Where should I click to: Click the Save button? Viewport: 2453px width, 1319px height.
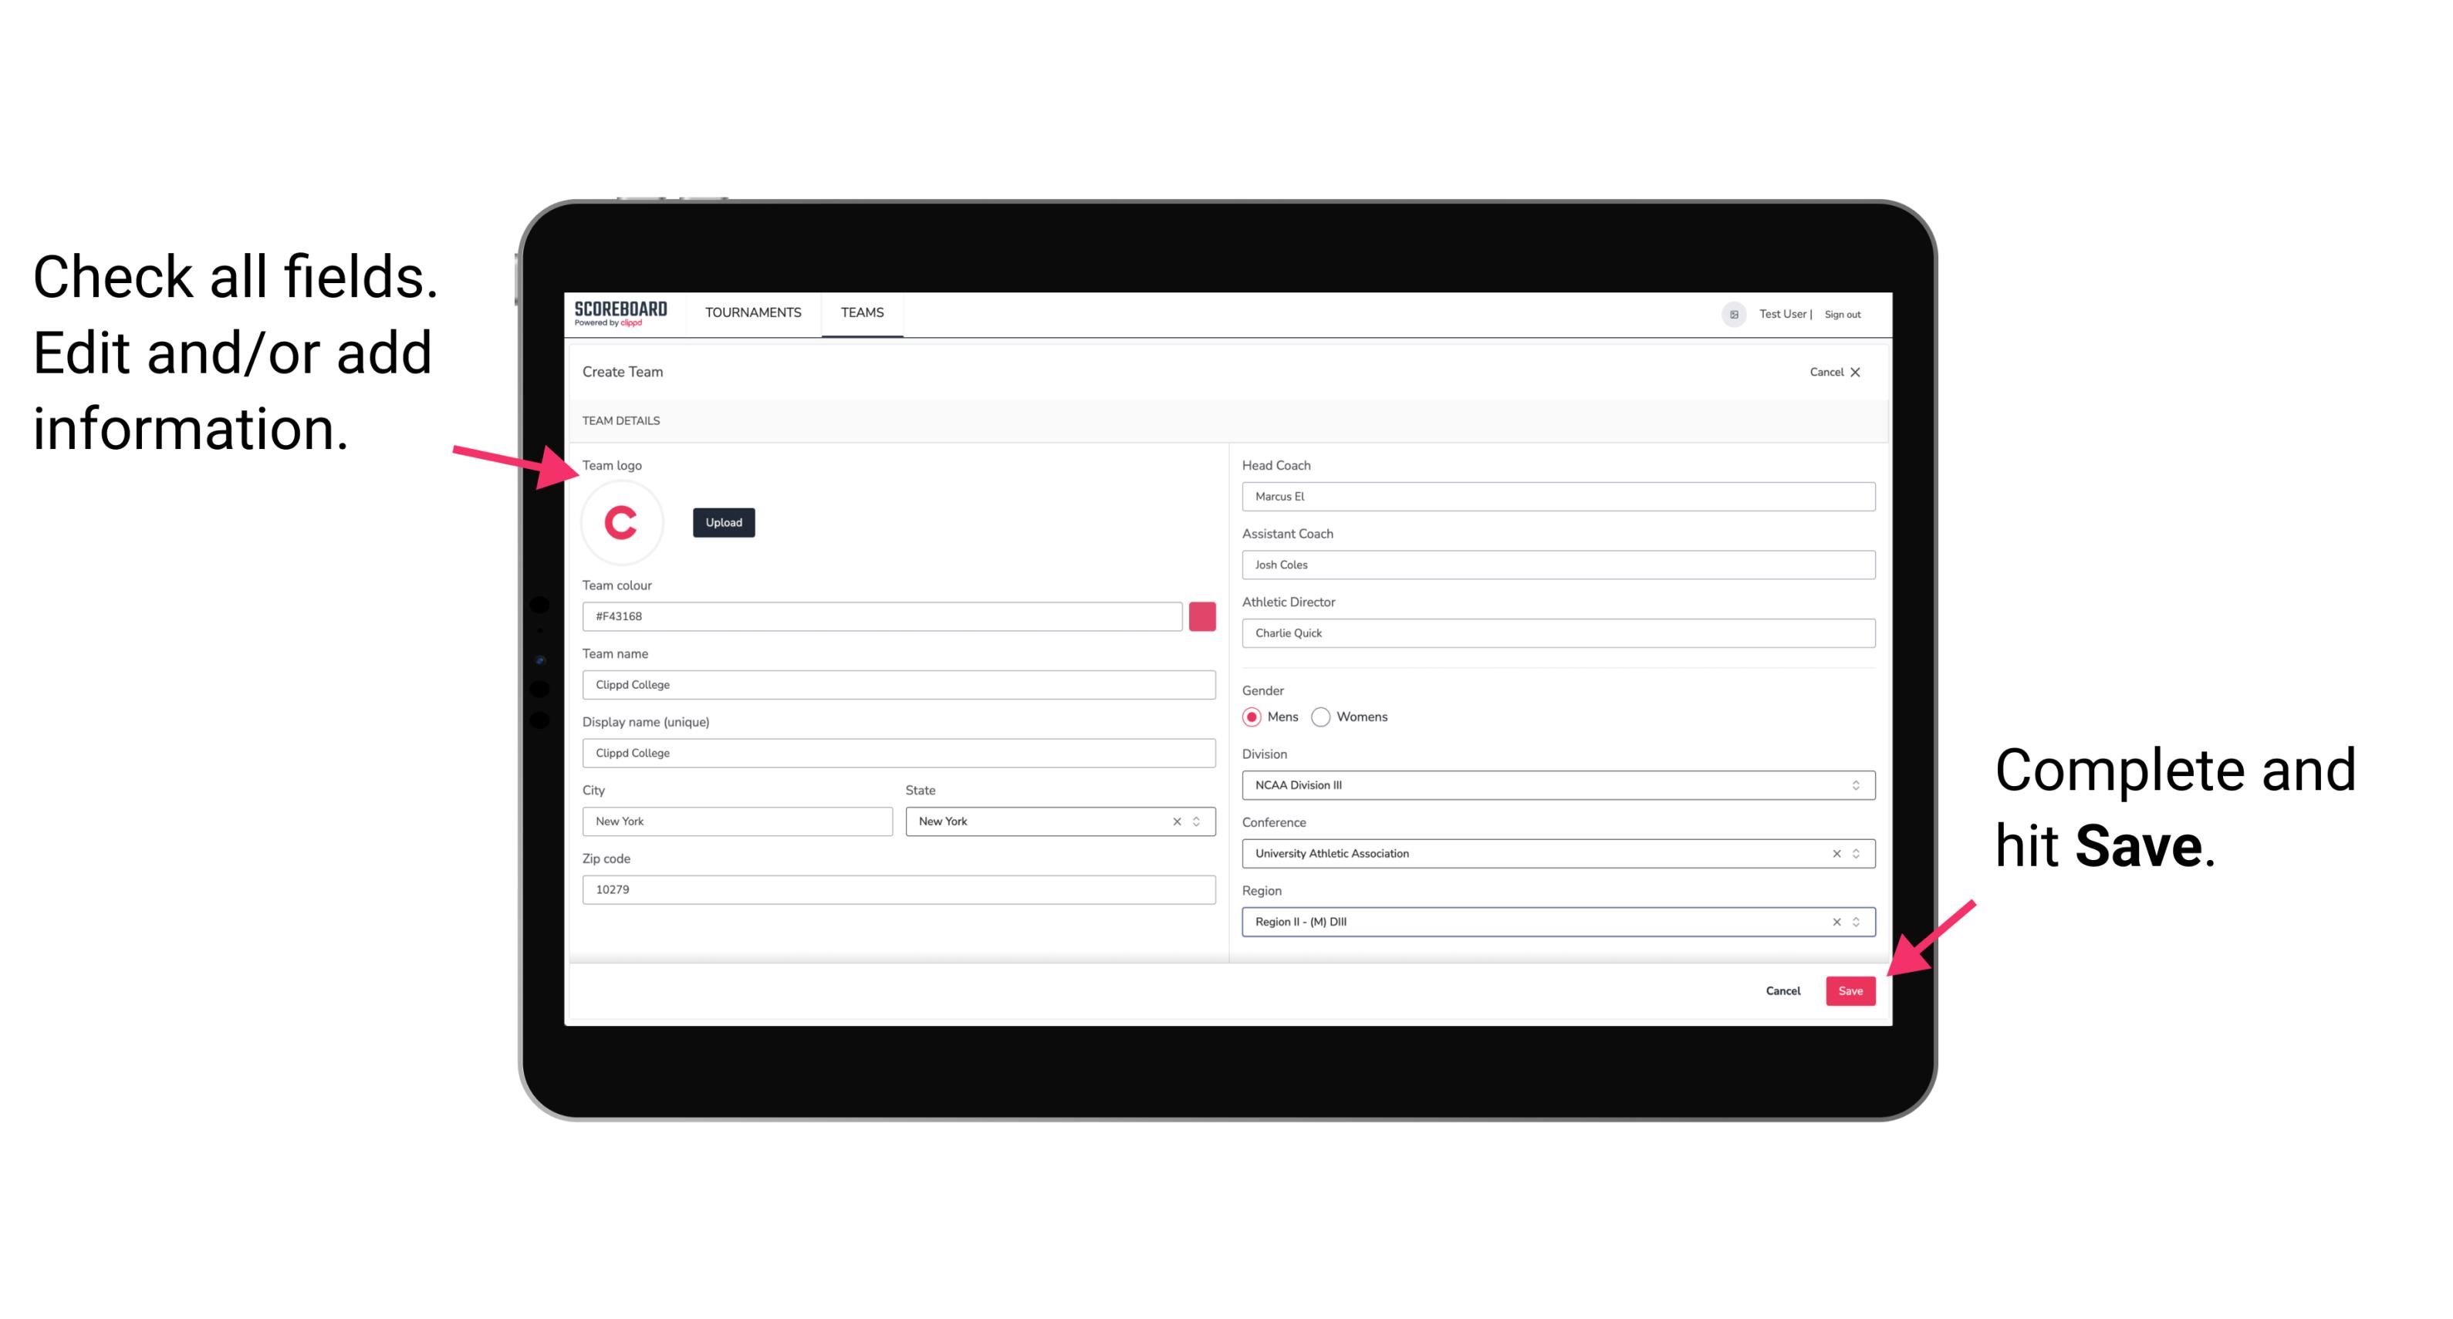click(1852, 993)
